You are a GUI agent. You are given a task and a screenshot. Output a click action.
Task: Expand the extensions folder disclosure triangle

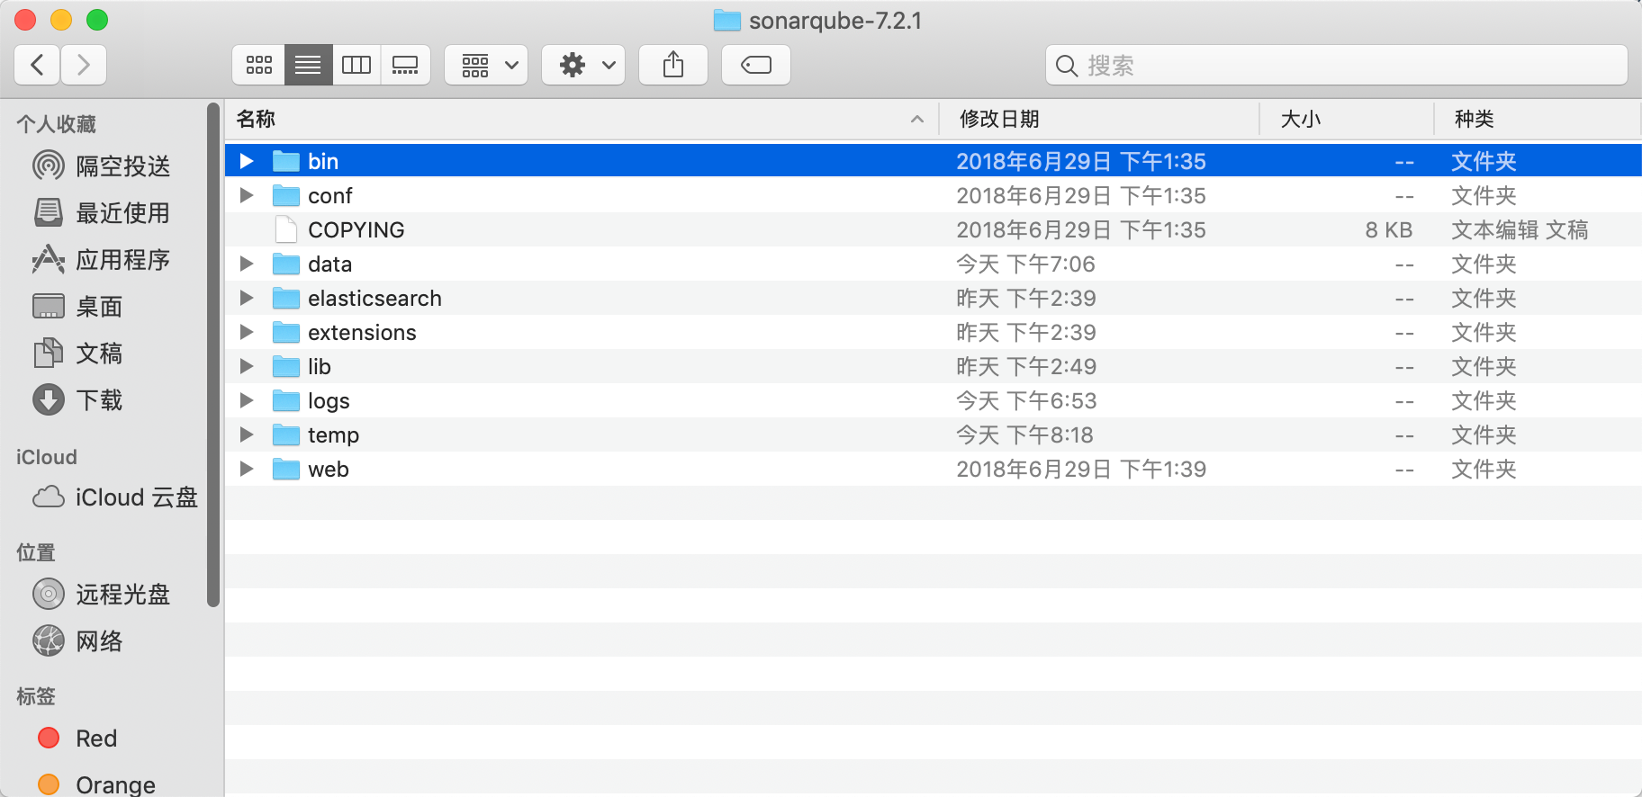[247, 332]
